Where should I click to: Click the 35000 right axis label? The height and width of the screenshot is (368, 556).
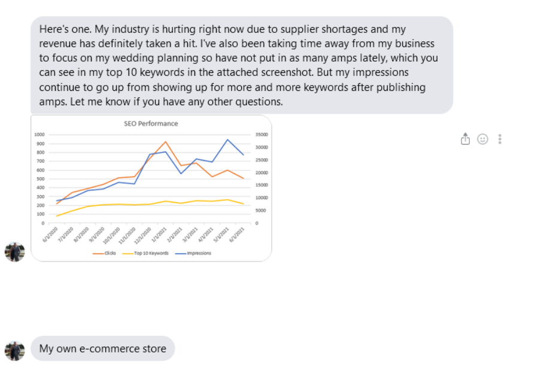point(262,135)
